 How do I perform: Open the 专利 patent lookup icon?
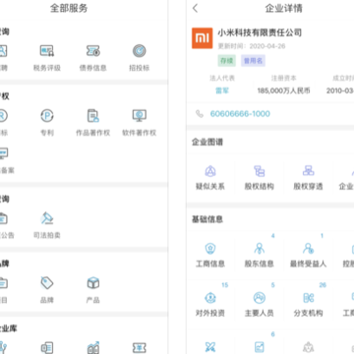click(x=47, y=116)
